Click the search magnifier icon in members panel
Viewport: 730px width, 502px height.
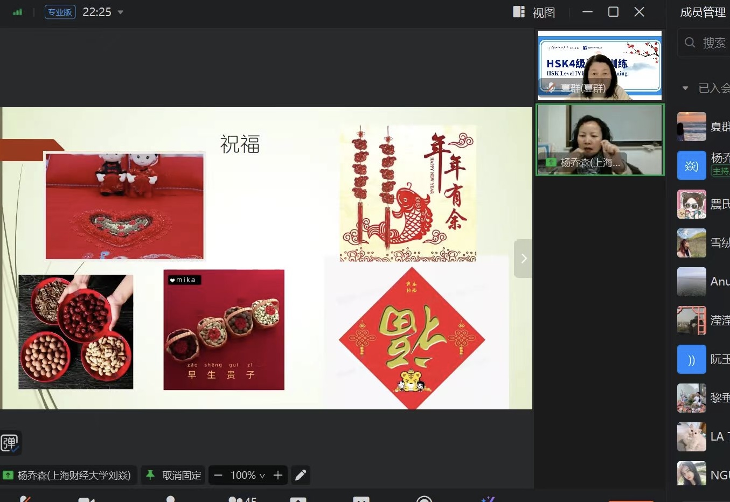(x=690, y=43)
